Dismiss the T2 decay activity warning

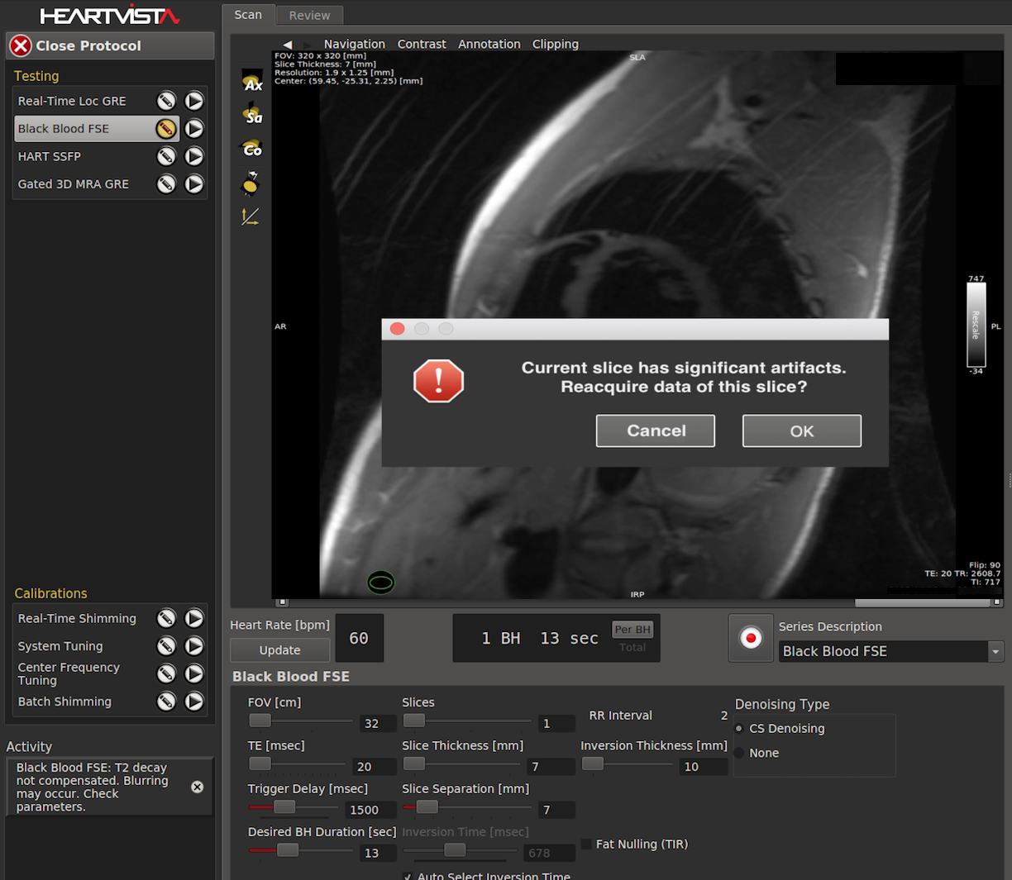[x=197, y=787]
